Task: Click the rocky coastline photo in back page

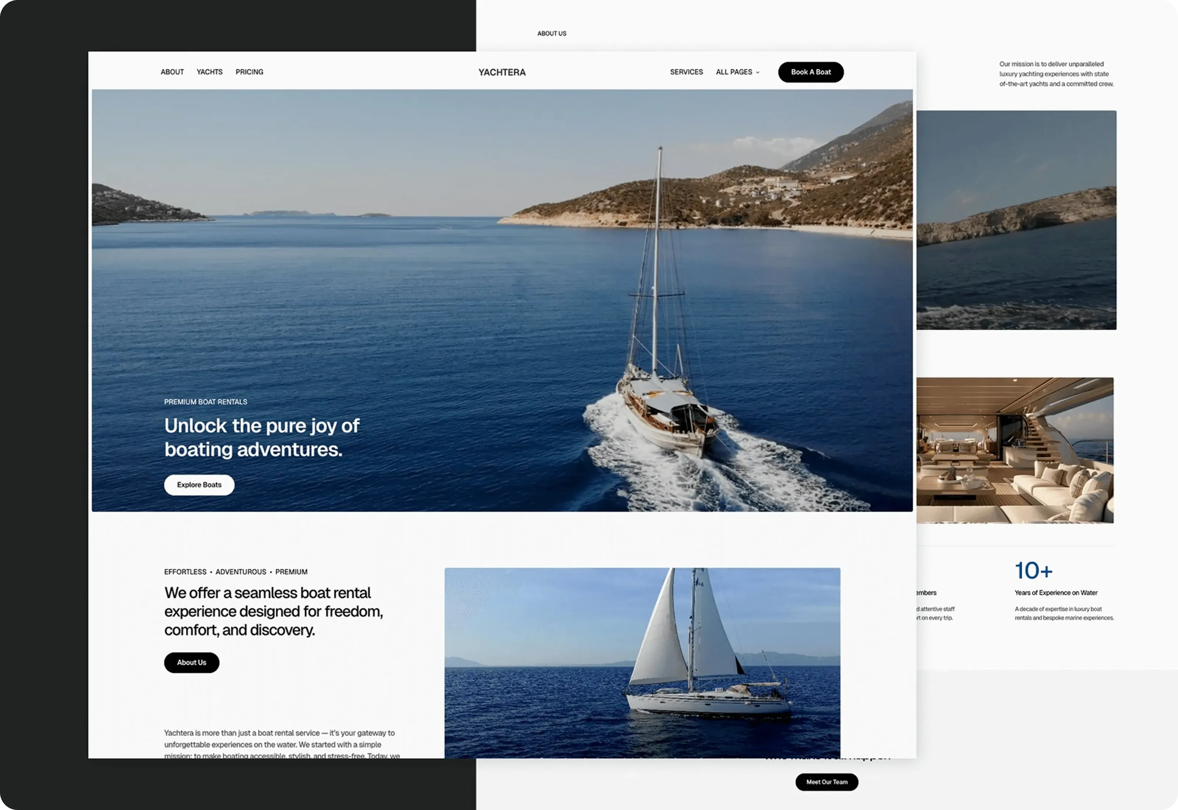Action: [x=1016, y=220]
